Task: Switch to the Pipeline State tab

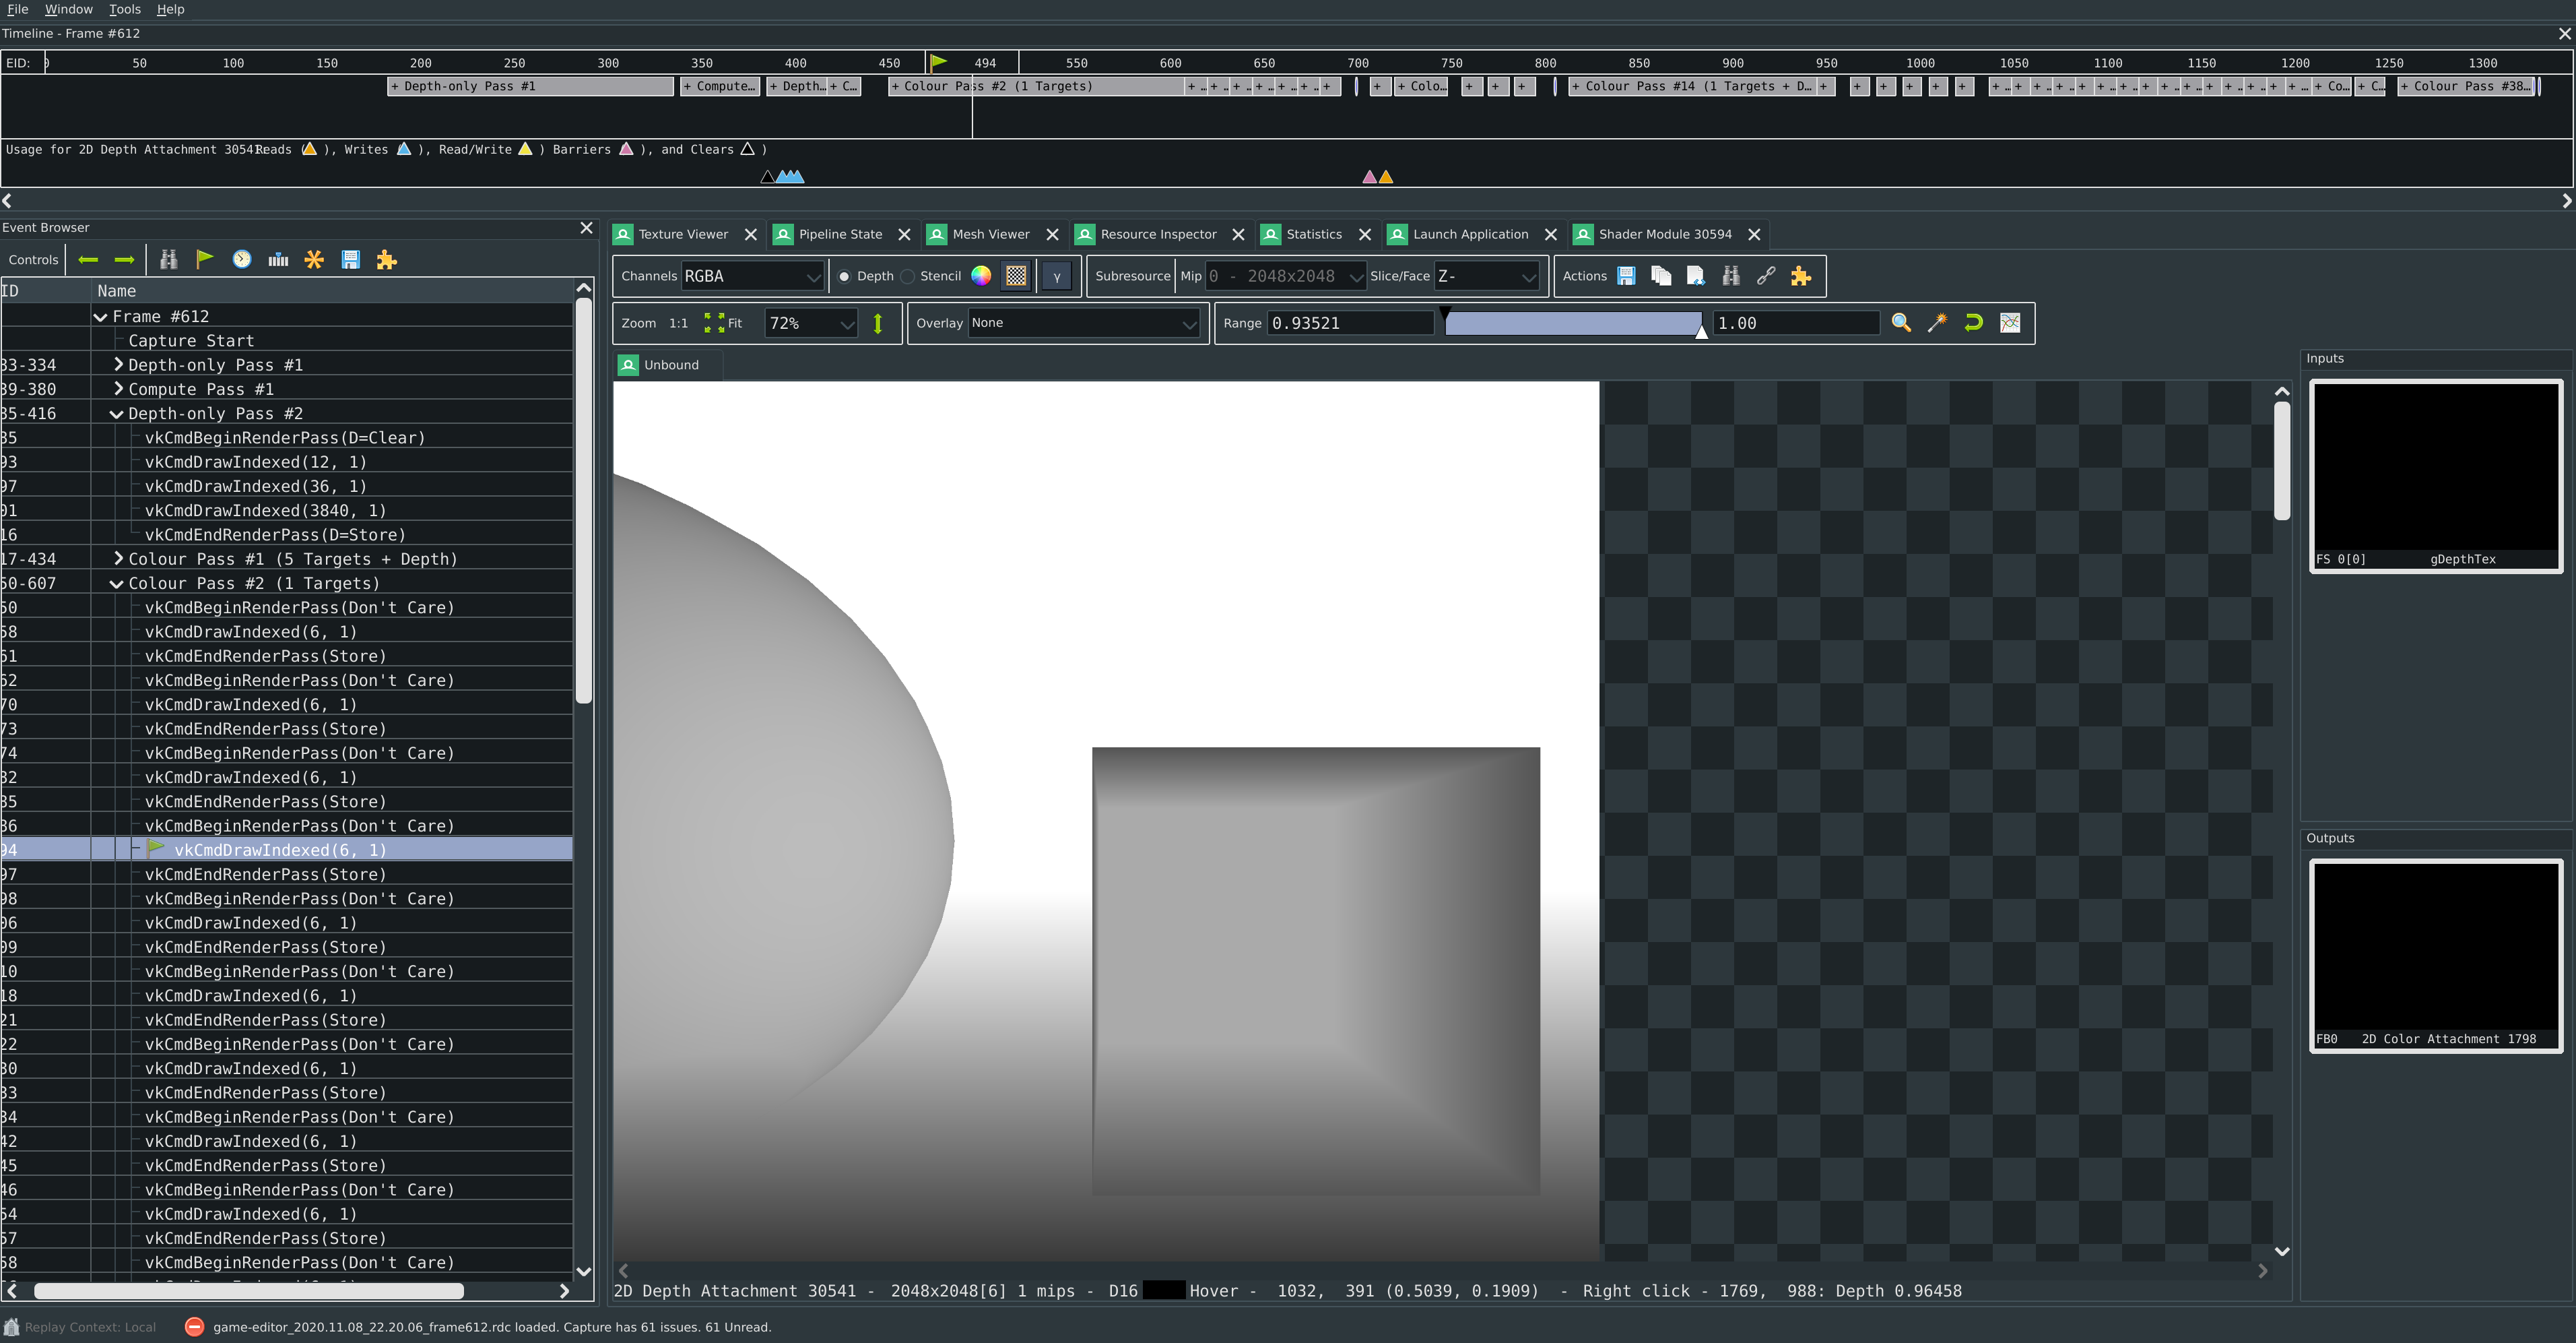Action: coord(840,235)
